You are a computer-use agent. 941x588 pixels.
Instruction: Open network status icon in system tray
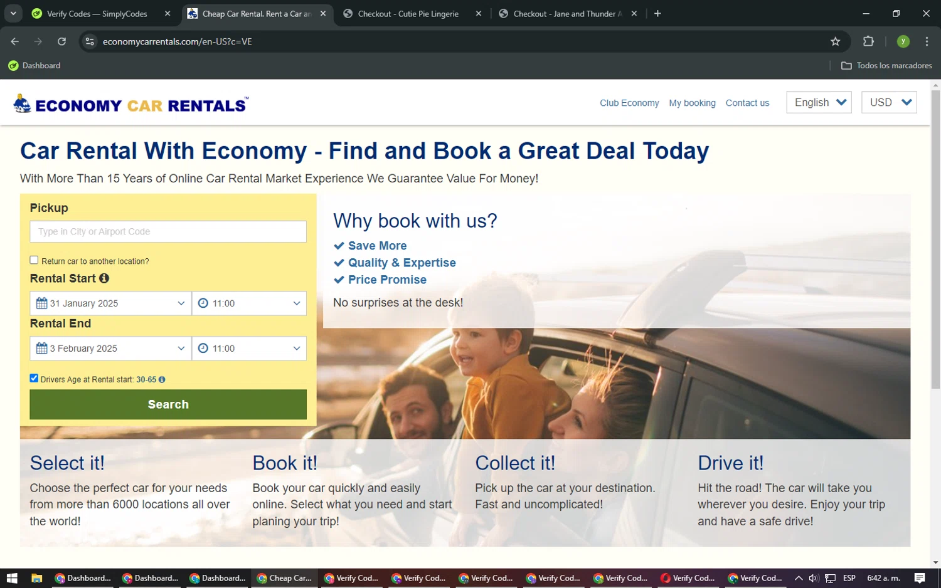830,578
